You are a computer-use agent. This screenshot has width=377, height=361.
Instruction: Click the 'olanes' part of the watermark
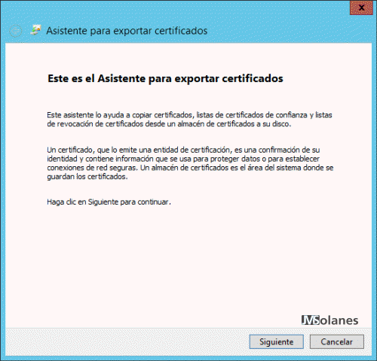339,320
